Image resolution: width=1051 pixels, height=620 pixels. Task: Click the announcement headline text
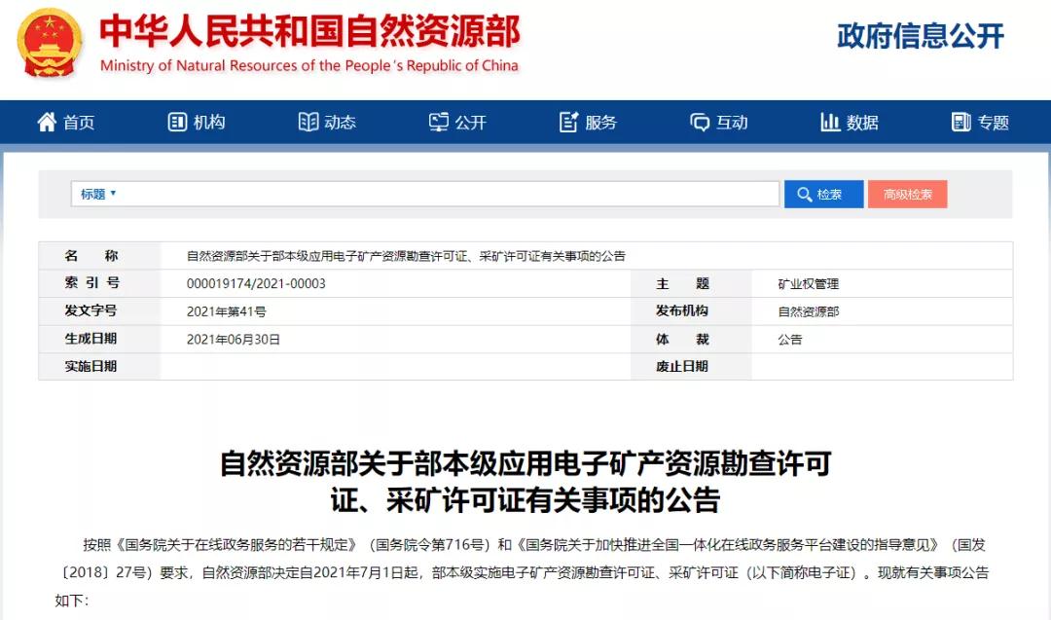point(525,481)
